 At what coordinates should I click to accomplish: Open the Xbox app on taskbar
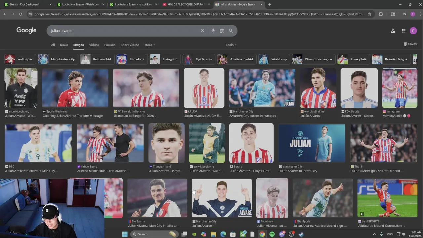pyautogui.click(x=243, y=234)
